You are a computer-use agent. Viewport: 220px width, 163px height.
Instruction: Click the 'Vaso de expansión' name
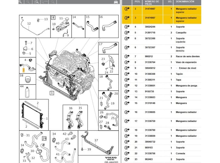(186, 62)
